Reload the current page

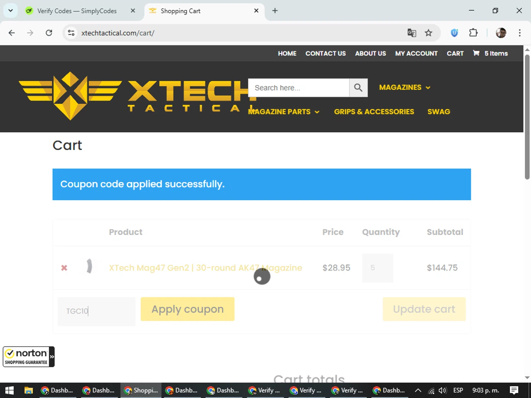coord(49,33)
